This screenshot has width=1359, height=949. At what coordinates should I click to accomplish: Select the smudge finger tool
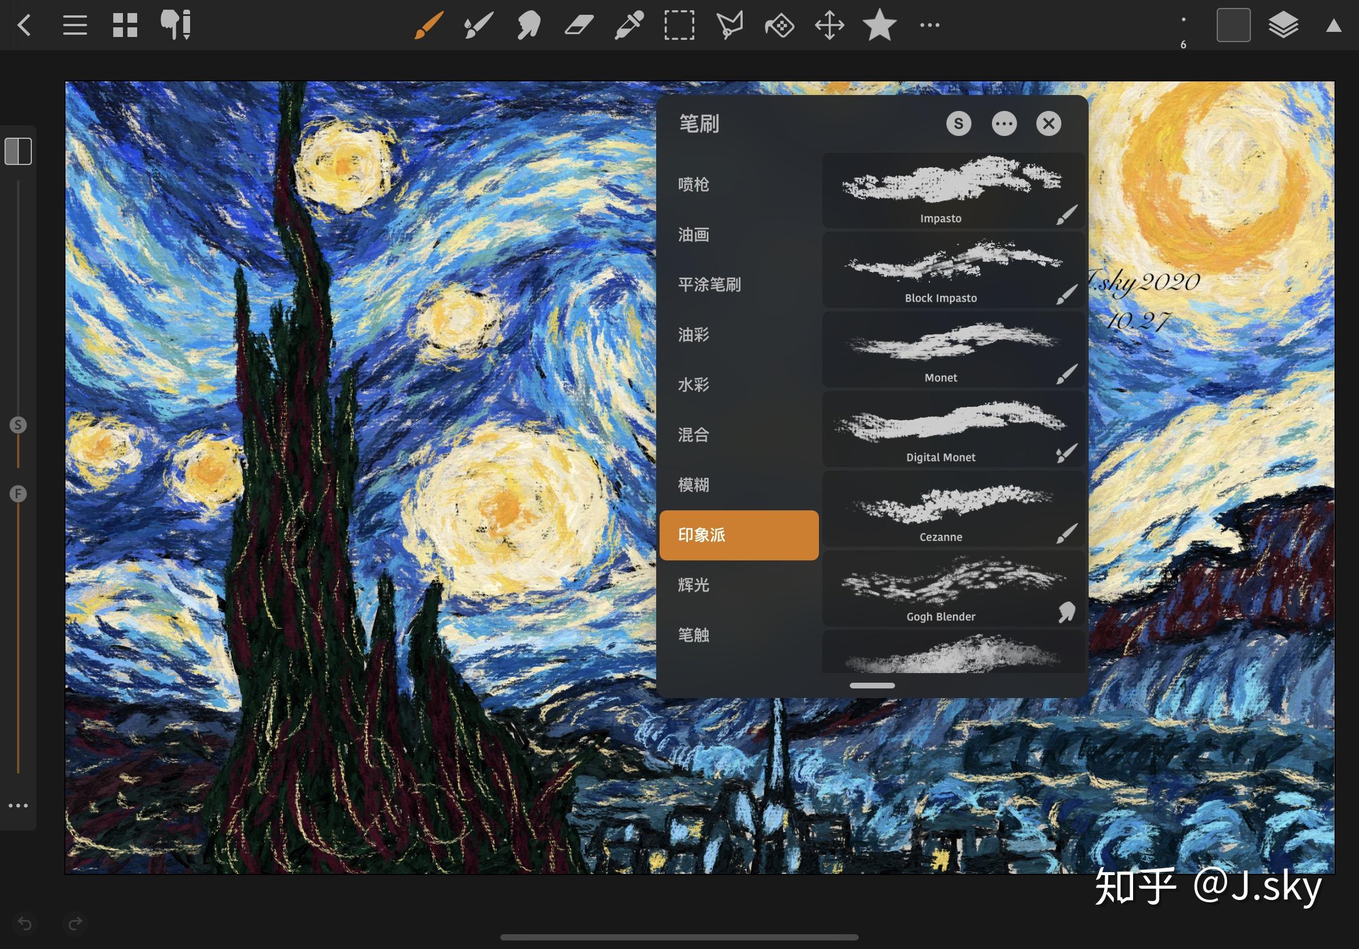(x=529, y=26)
